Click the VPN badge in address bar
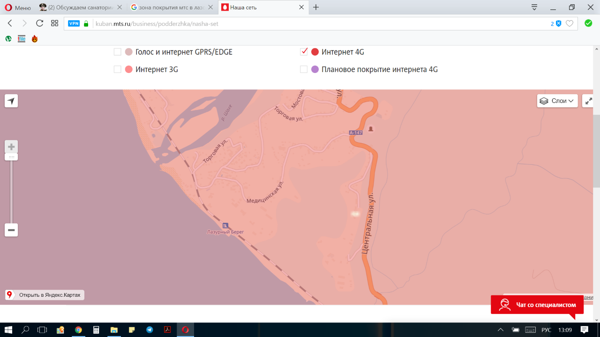The height and width of the screenshot is (337, 600). (x=74, y=23)
